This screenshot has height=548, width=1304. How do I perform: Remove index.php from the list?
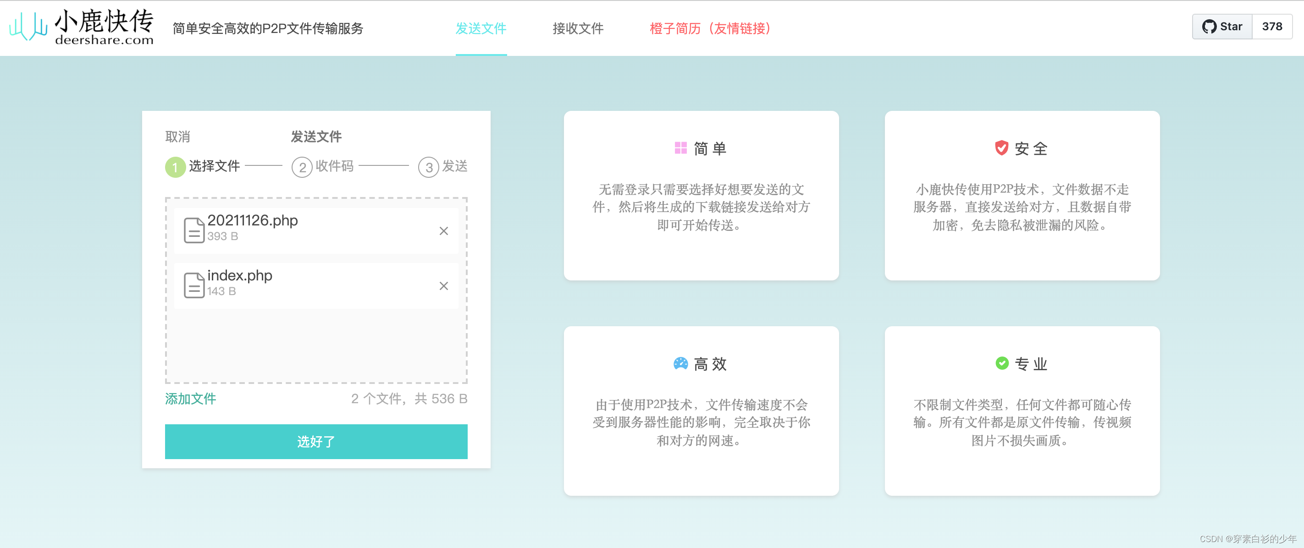[444, 286]
